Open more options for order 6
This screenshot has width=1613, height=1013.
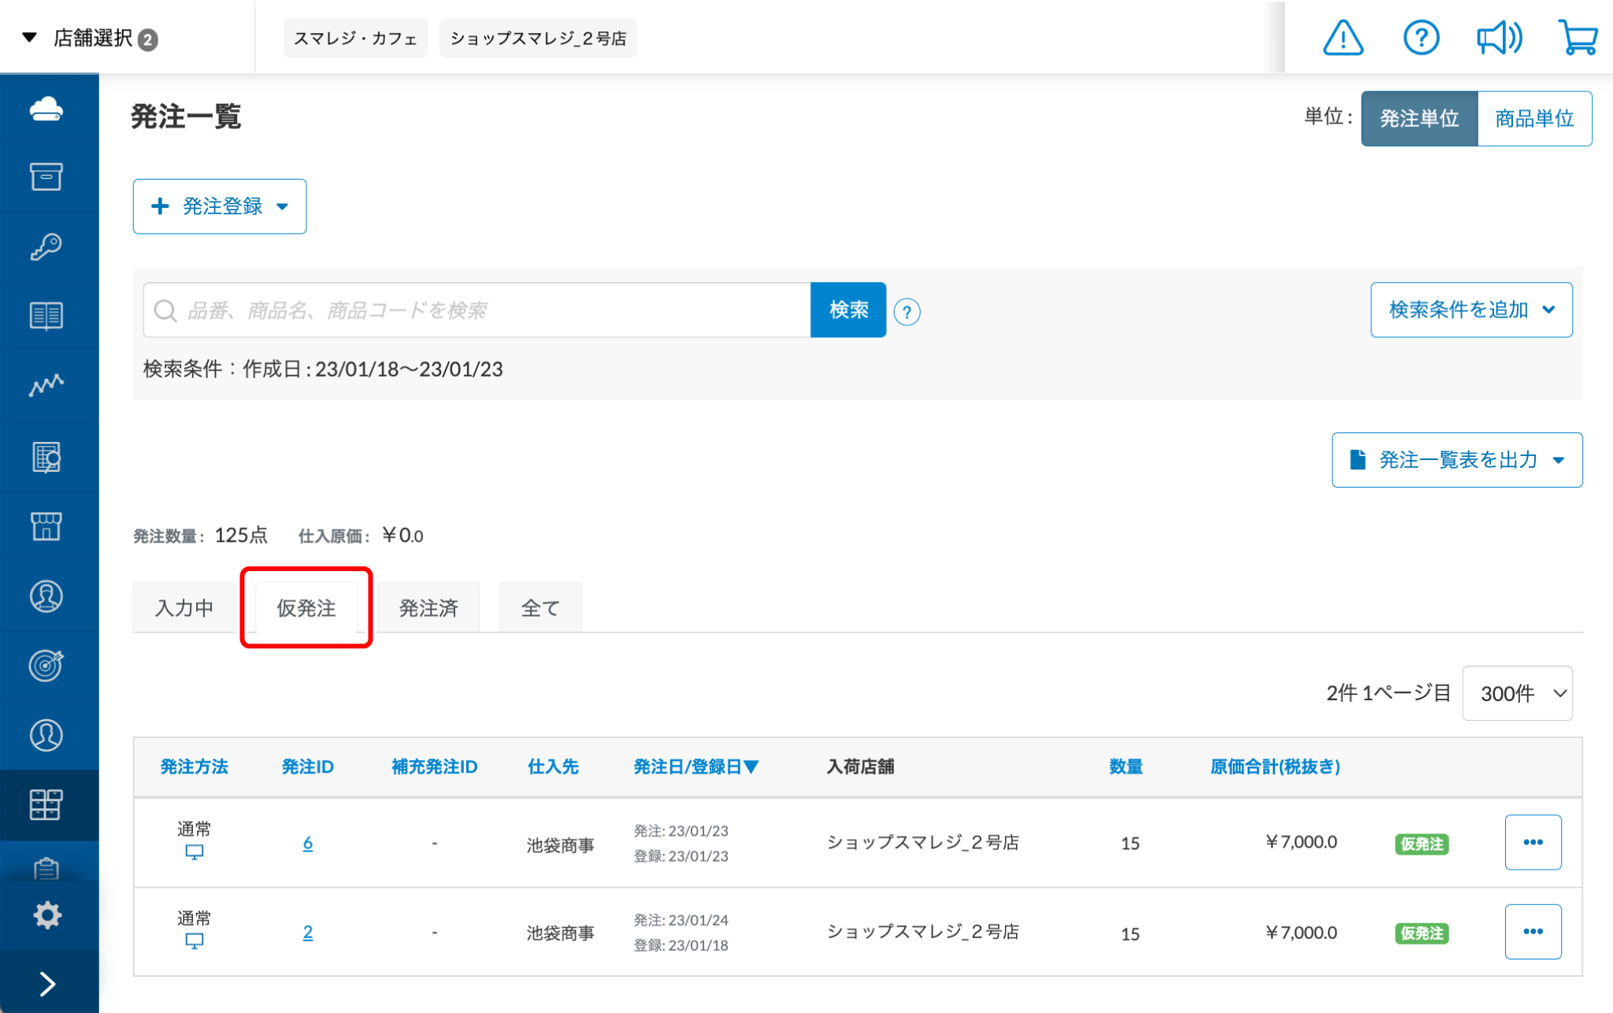pos(1533,842)
